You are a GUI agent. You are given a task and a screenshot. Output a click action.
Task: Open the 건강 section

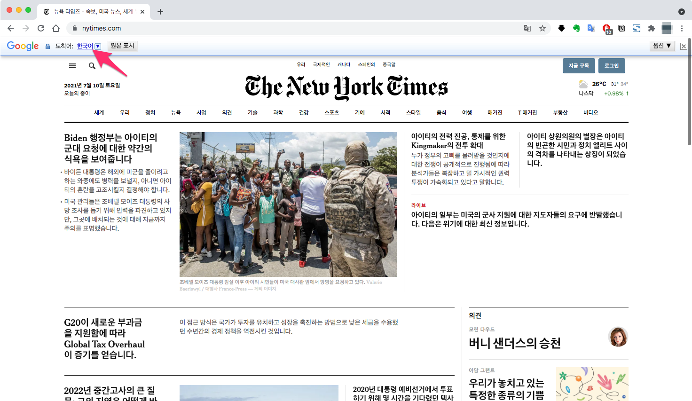(x=304, y=112)
